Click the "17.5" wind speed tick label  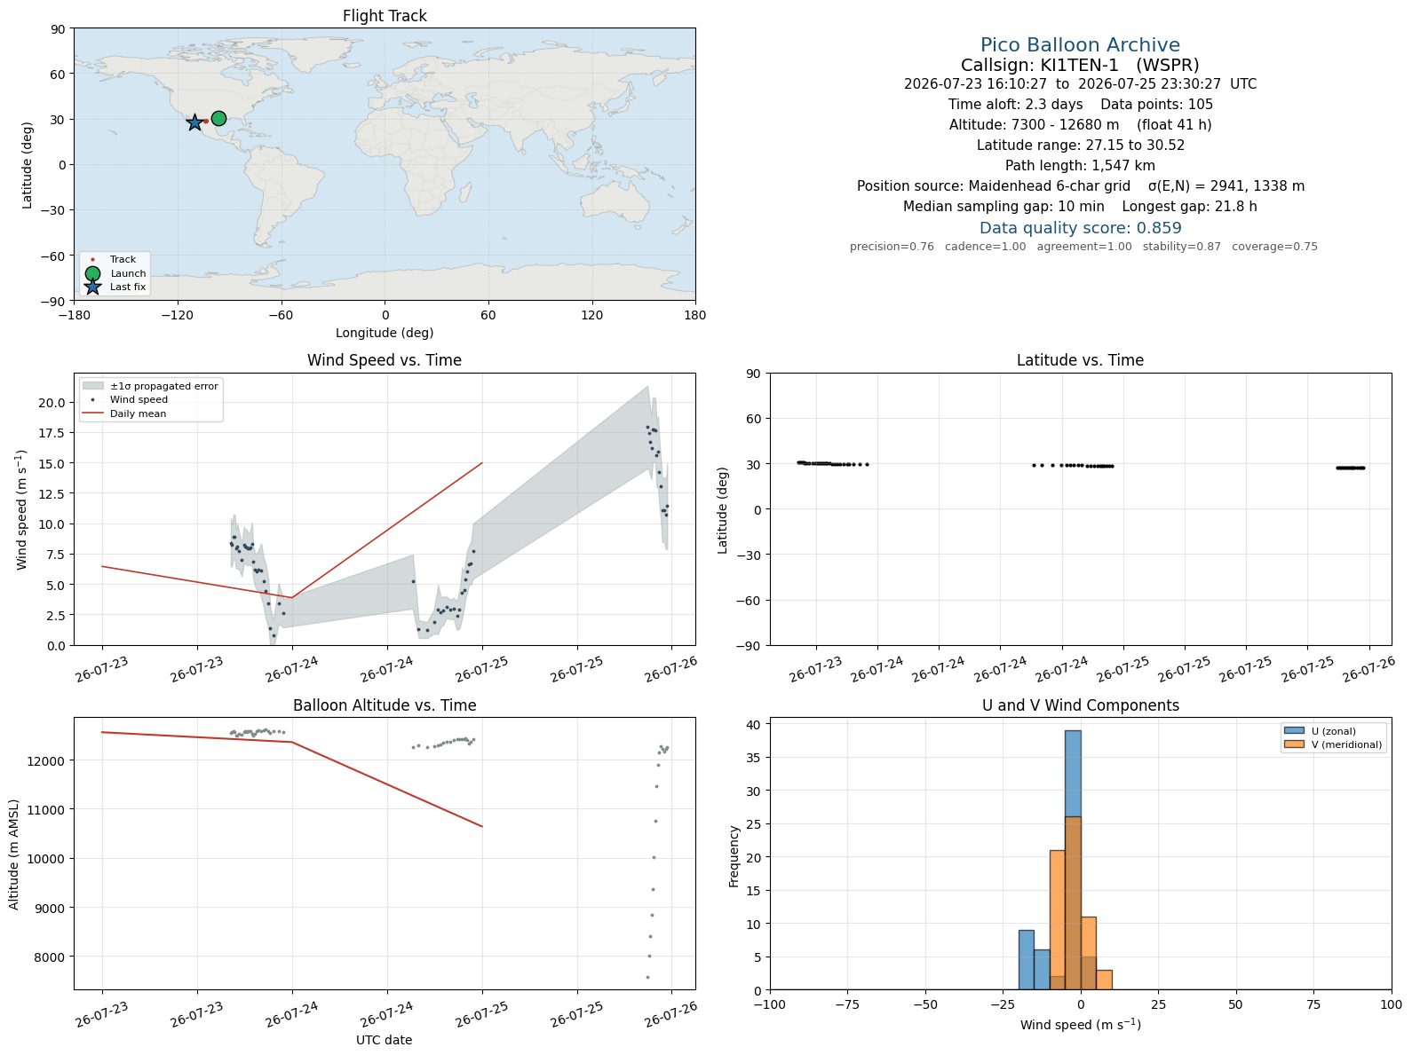click(x=52, y=433)
